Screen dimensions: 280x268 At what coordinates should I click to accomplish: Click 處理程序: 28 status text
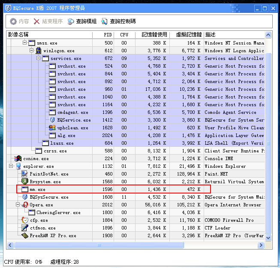pyautogui.click(x=64, y=262)
